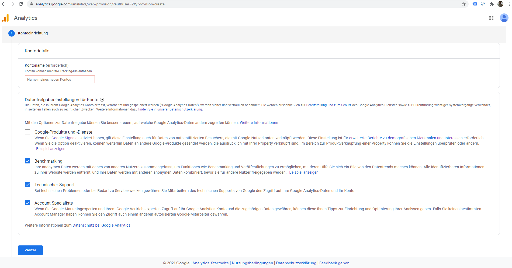Click Beispiel anzeigen under Benchmarking
Screen dimensions: 512x268
pyautogui.click(x=304, y=172)
